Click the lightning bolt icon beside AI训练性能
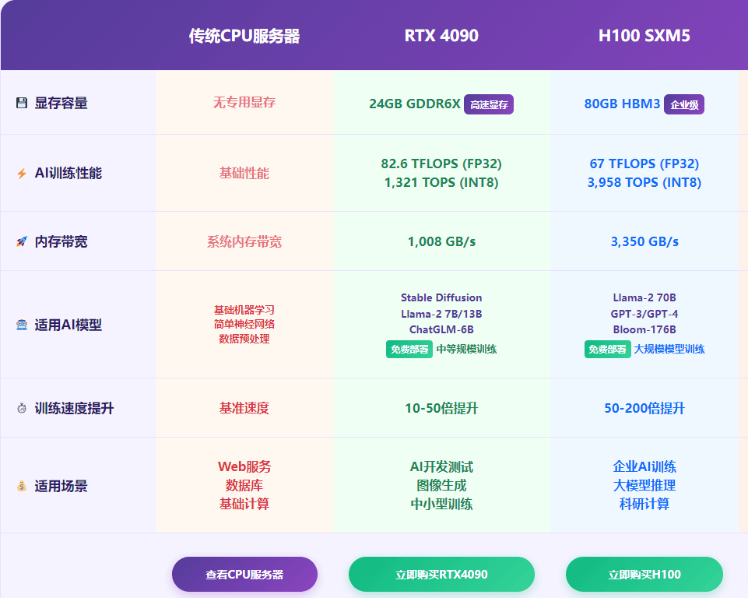 (22, 173)
